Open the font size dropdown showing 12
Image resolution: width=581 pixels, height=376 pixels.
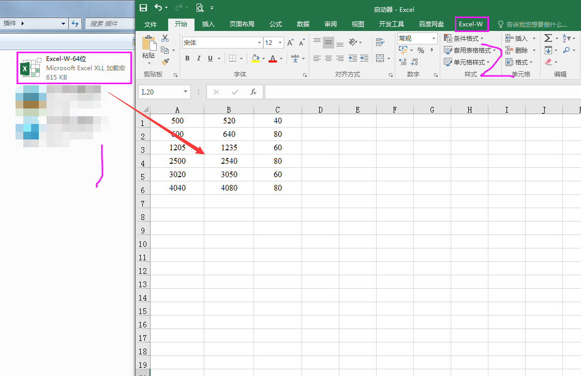280,42
